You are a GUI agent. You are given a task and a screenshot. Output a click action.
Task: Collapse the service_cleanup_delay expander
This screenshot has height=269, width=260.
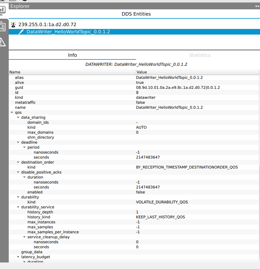(24, 237)
